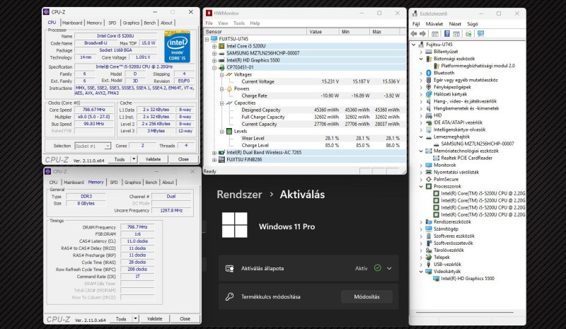Click Forward arrow in Eszközkezelő toolbar
This screenshot has width=566, height=329.
[x=422, y=33]
